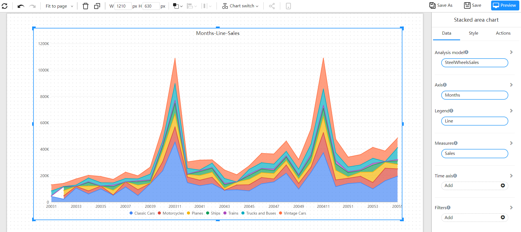Select the Line legend field
The width and height of the screenshot is (521, 232).
pos(474,121)
